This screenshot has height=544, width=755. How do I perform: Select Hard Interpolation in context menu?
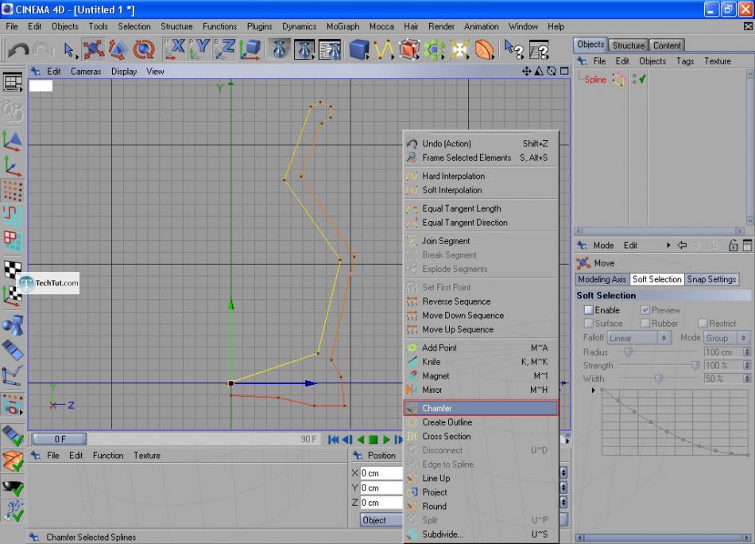pyautogui.click(x=481, y=176)
